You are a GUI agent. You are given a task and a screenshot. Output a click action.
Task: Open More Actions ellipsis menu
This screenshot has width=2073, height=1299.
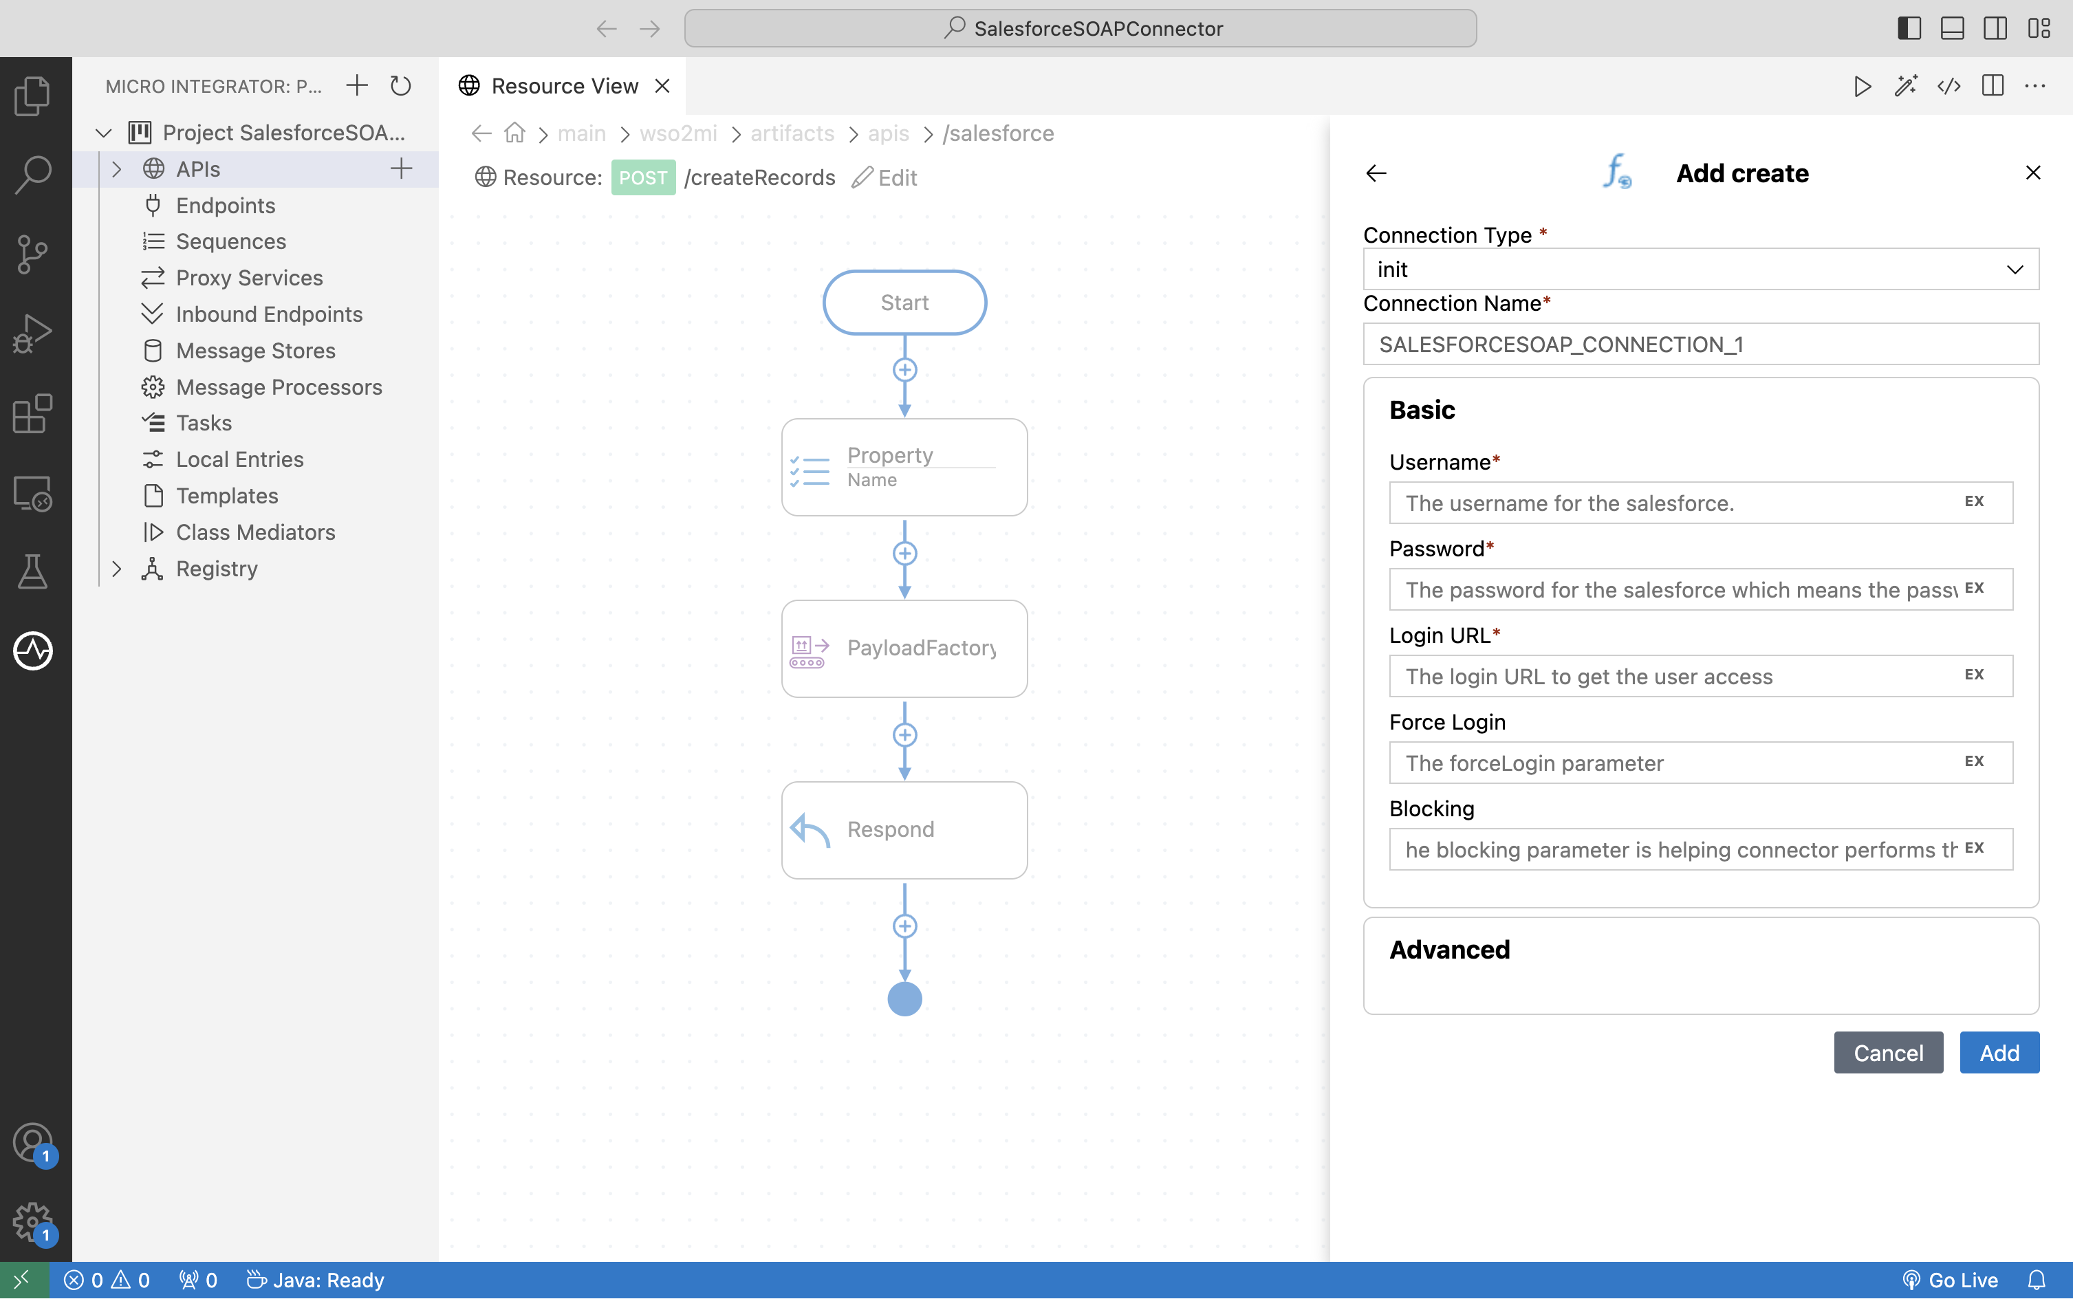coord(2035,86)
